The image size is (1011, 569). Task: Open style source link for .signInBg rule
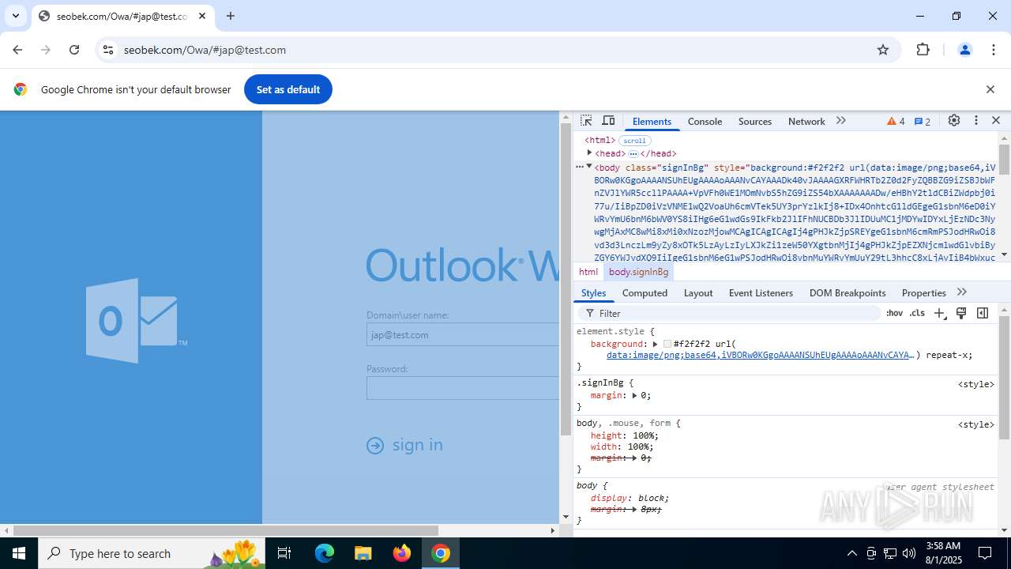pyautogui.click(x=975, y=384)
